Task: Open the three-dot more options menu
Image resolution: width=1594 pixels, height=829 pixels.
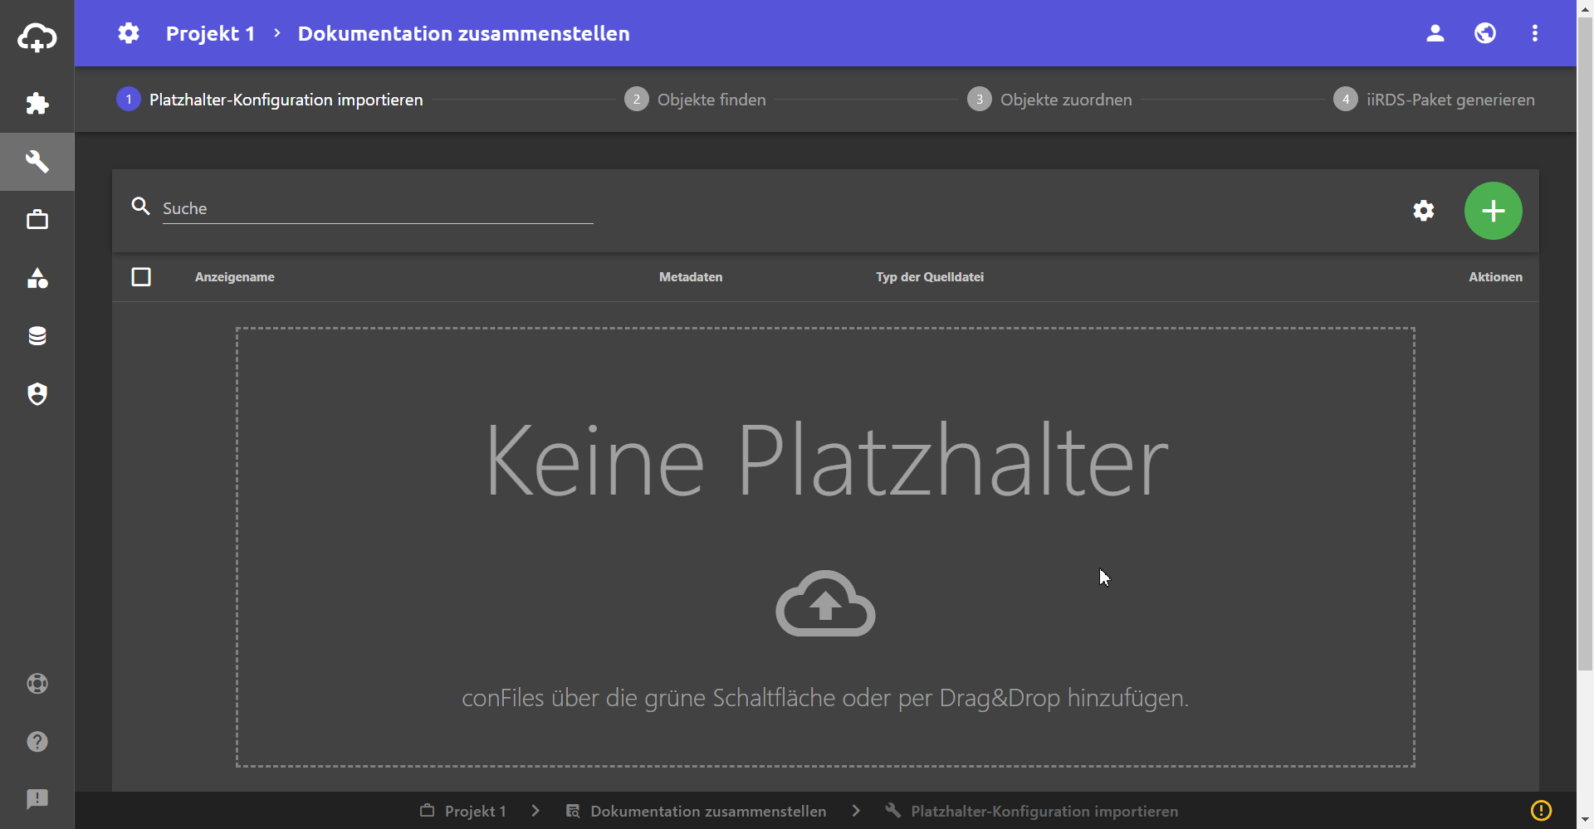Action: coord(1535,33)
